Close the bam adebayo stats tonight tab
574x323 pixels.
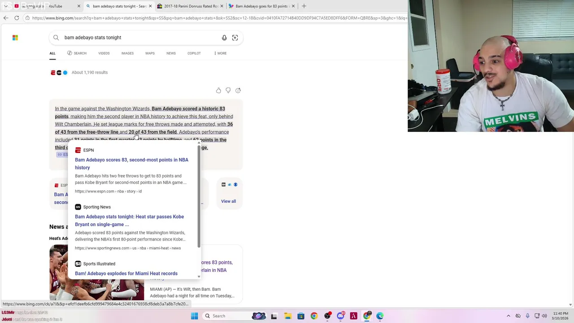(150, 6)
